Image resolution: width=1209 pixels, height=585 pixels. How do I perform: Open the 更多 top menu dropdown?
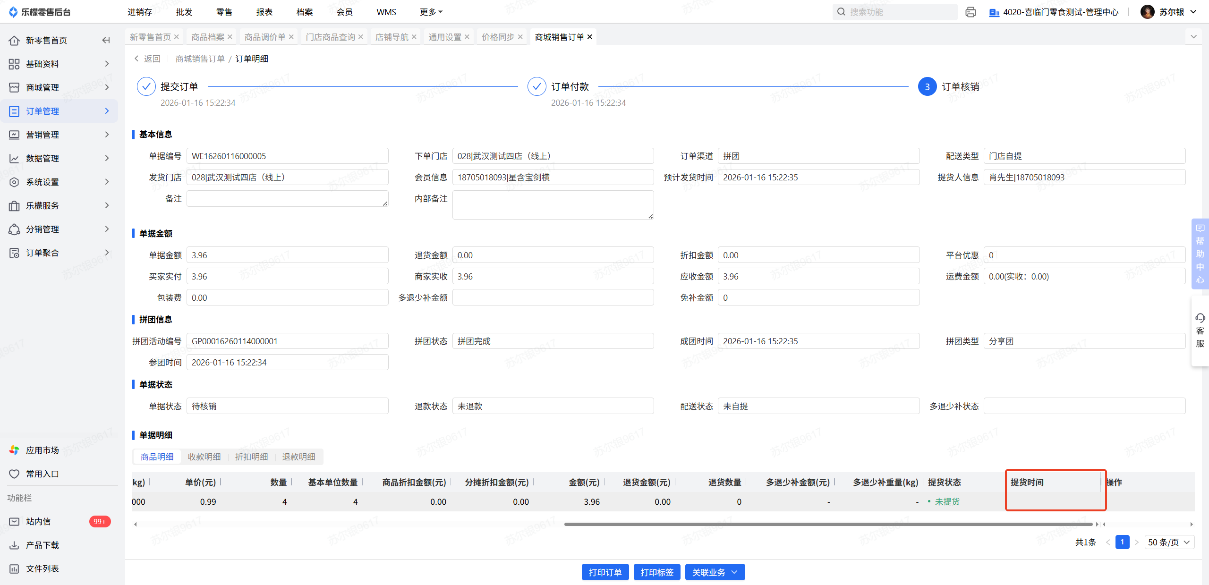coord(431,12)
